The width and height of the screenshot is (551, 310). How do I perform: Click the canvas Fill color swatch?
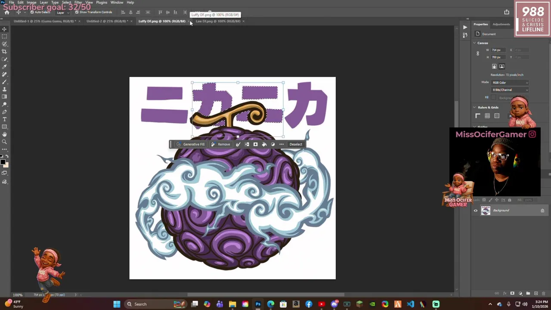tap(494, 98)
